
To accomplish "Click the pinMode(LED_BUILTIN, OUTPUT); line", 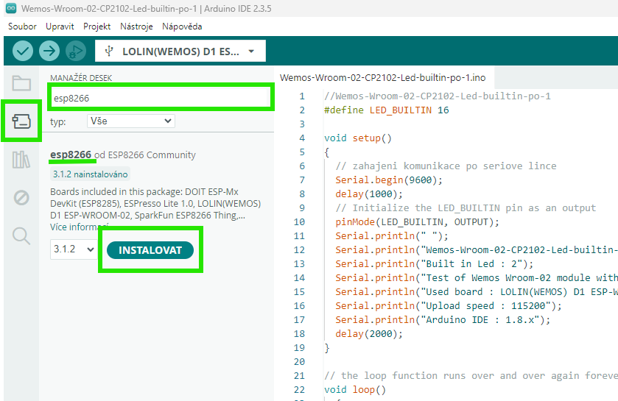I will coord(417,222).
